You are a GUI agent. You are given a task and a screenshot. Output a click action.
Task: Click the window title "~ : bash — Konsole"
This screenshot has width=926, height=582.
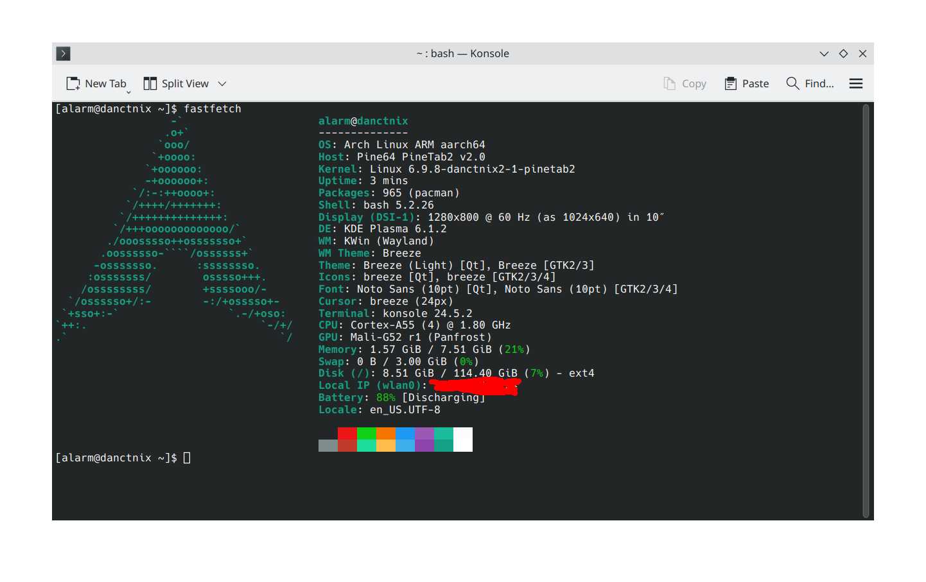point(463,53)
